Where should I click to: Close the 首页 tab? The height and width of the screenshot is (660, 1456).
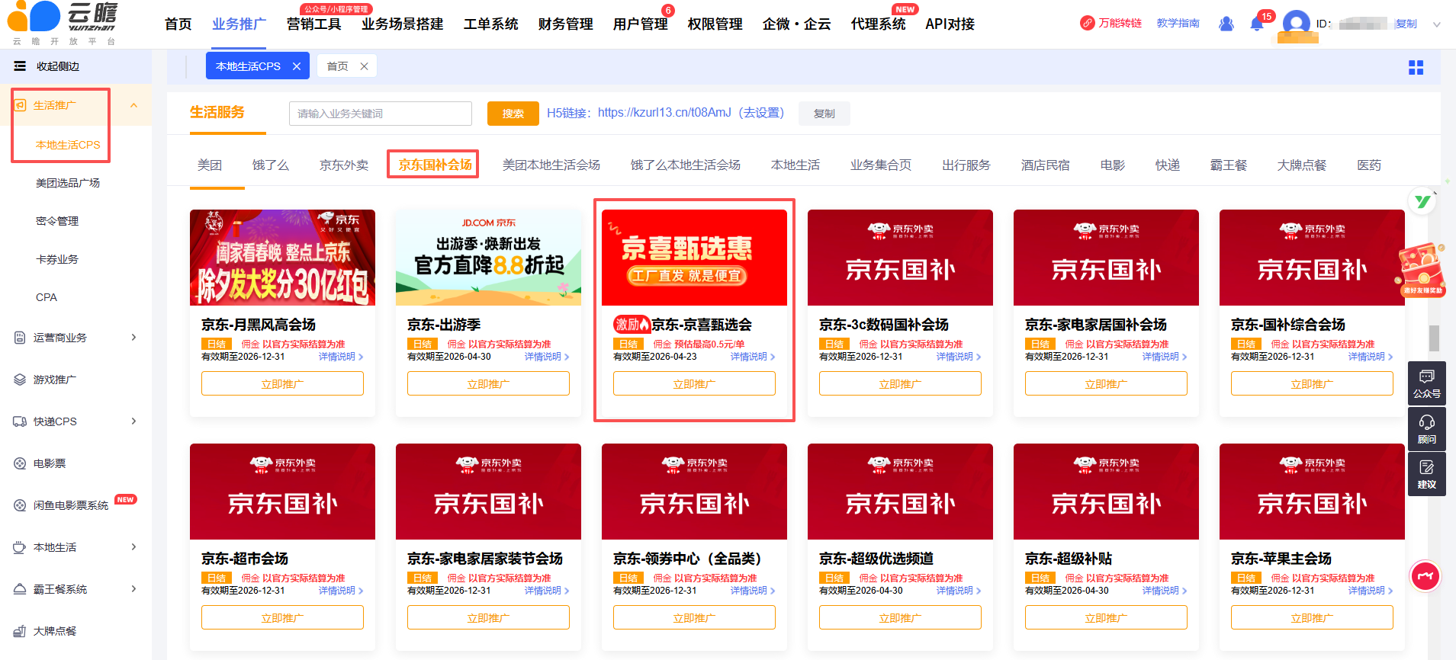click(x=364, y=66)
